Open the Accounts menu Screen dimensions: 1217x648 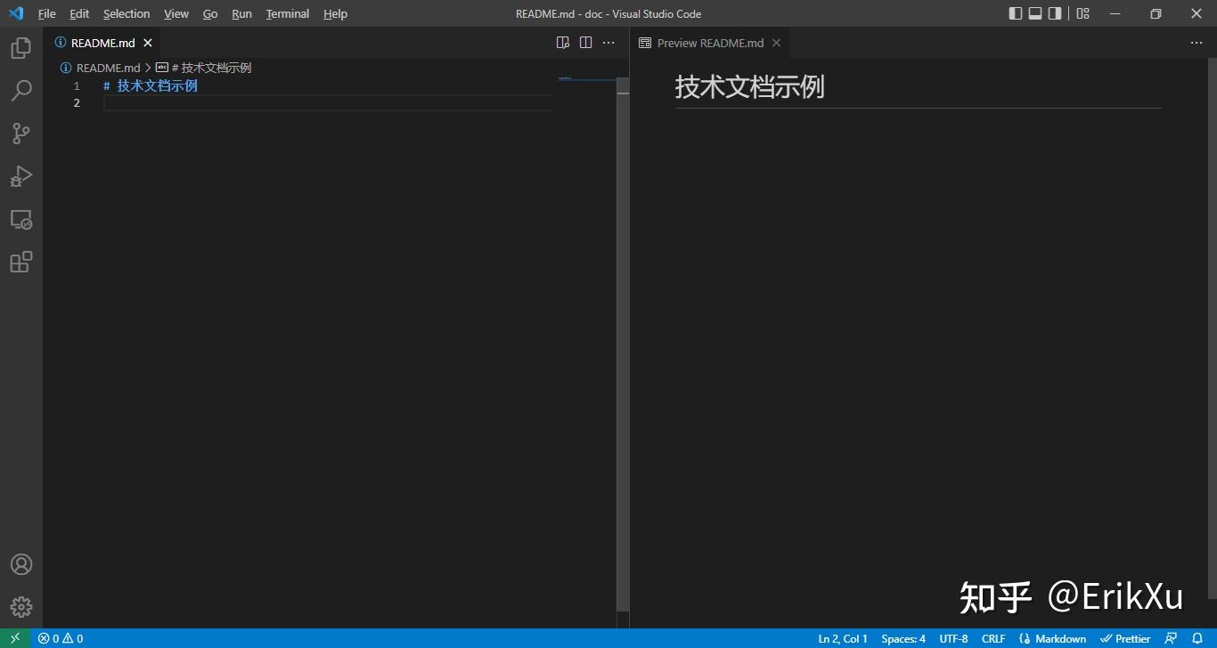pyautogui.click(x=20, y=564)
